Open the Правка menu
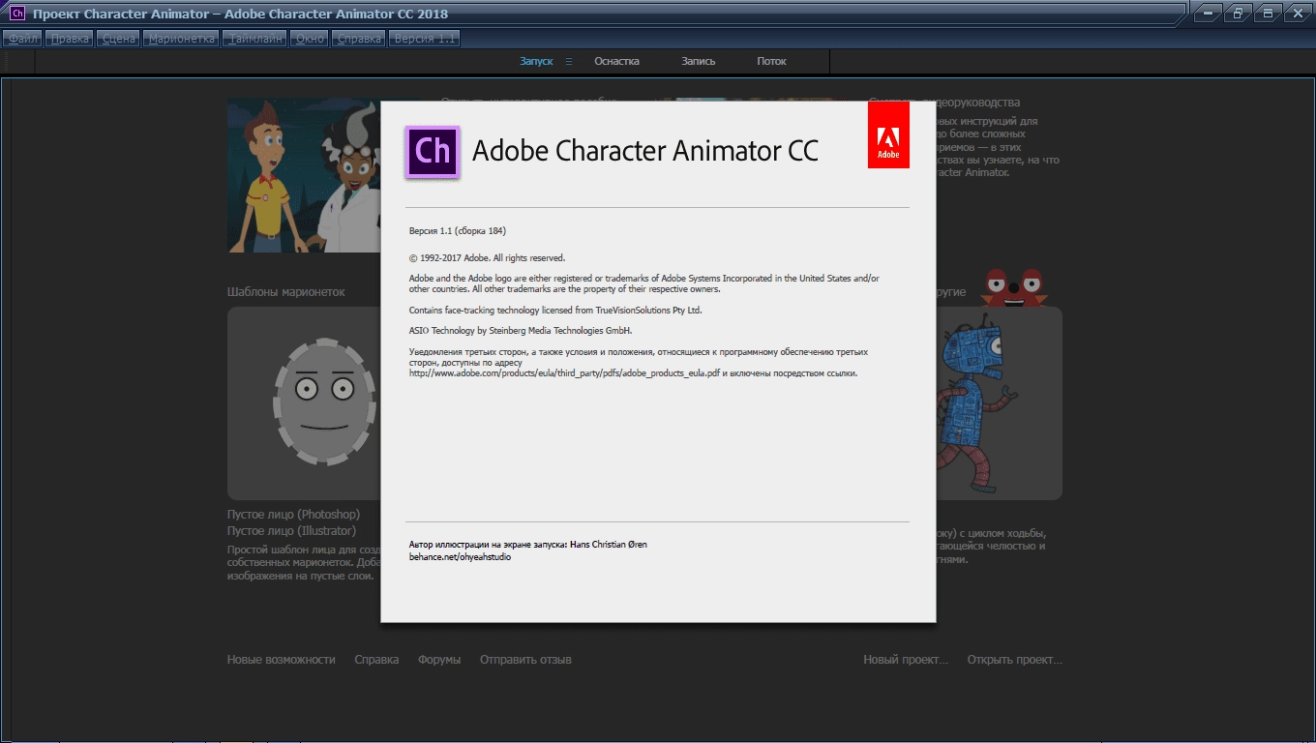Viewport: 1316px width, 743px height. pos(70,39)
